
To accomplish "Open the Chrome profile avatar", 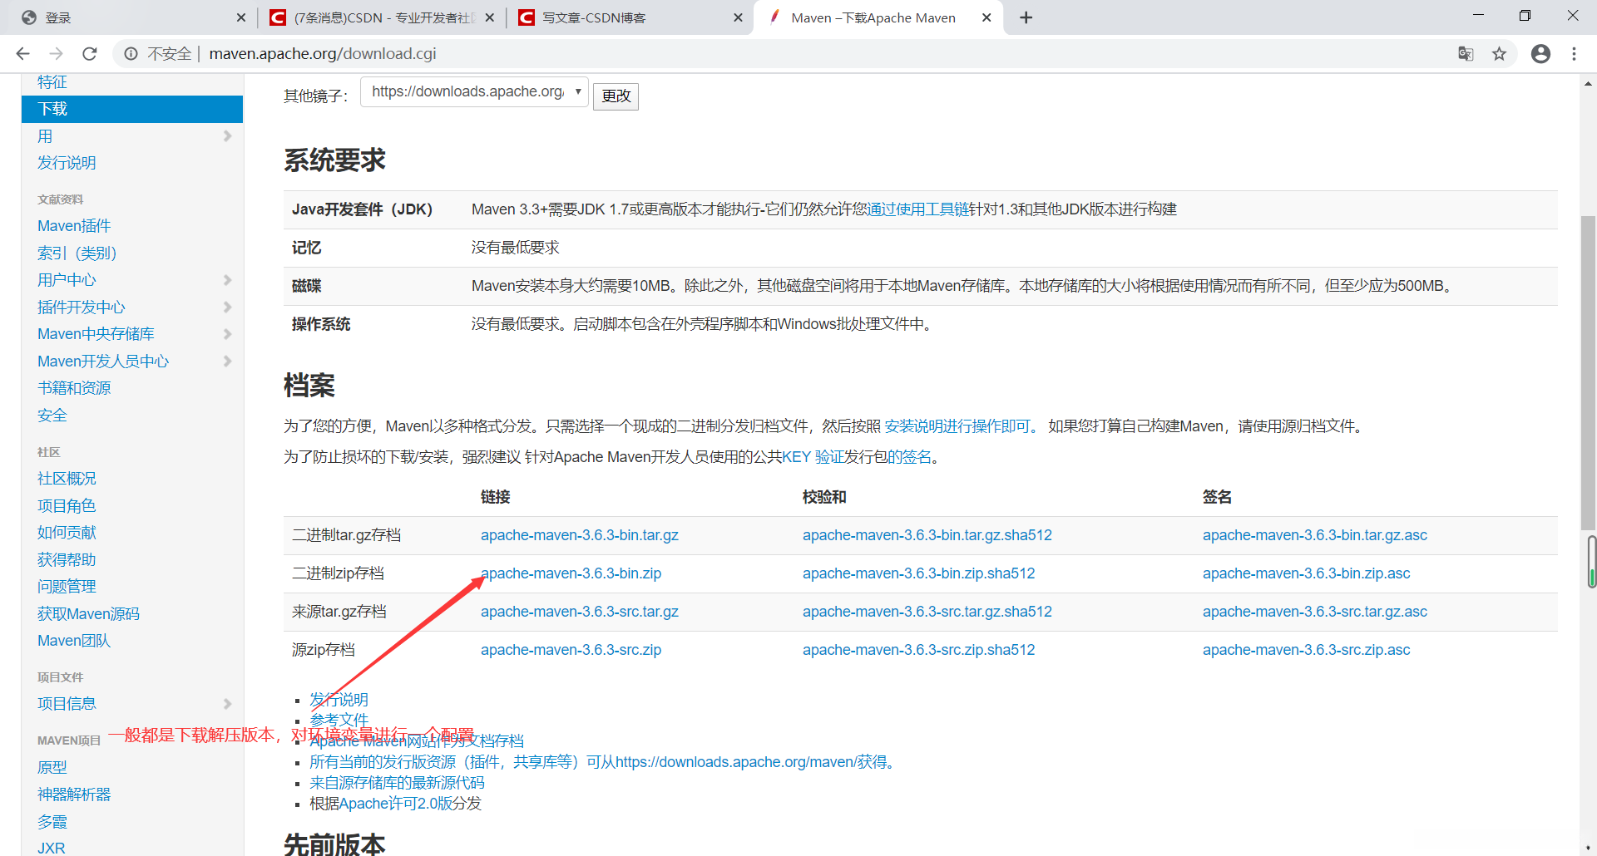I will point(1540,54).
